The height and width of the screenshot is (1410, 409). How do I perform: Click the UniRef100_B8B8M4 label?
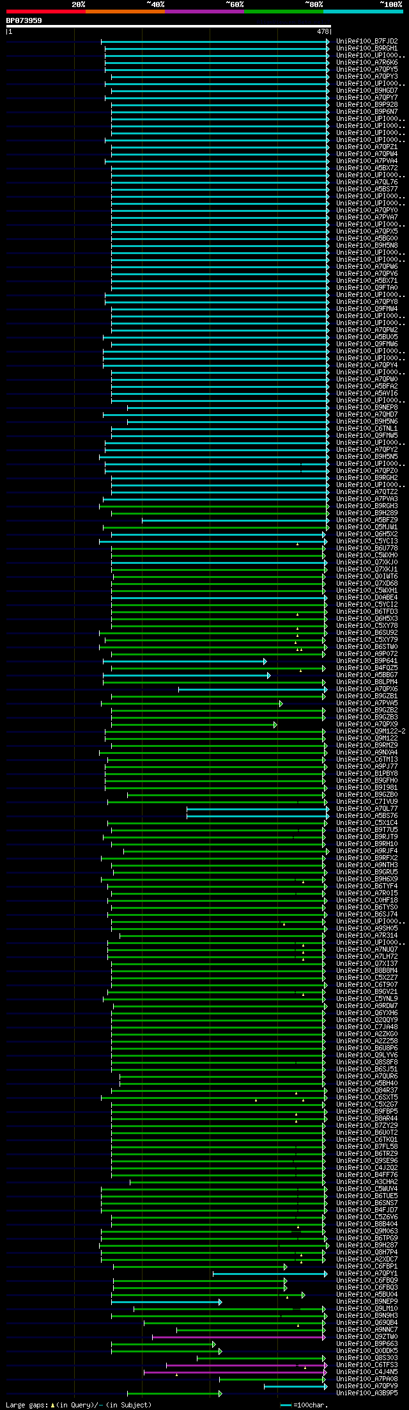point(367,971)
